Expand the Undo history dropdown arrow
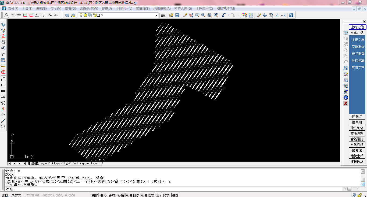 pos(229,15)
